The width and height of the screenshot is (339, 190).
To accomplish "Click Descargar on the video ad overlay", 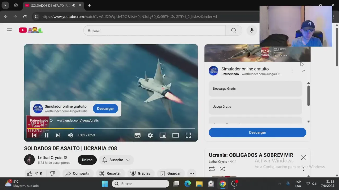I will pyautogui.click(x=105, y=108).
